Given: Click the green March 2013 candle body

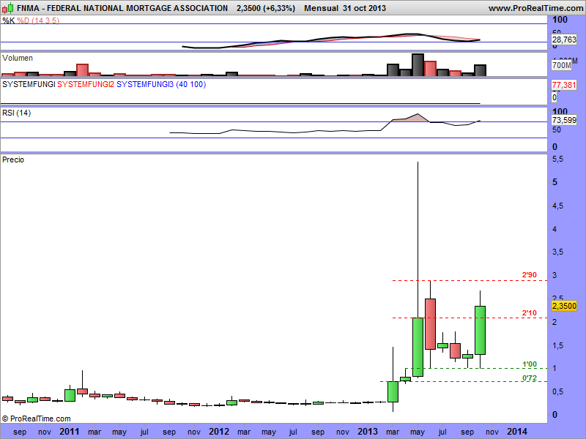Looking at the screenshot, I should pos(393,391).
